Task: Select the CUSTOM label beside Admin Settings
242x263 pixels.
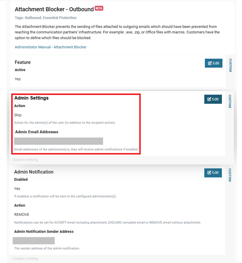Action: pyautogui.click(x=230, y=101)
